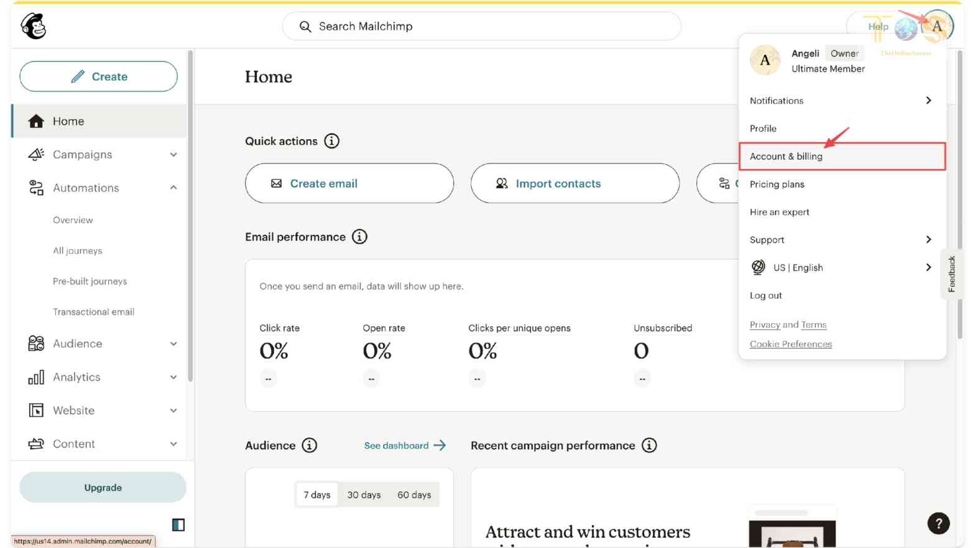Click the Home house icon

36,121
